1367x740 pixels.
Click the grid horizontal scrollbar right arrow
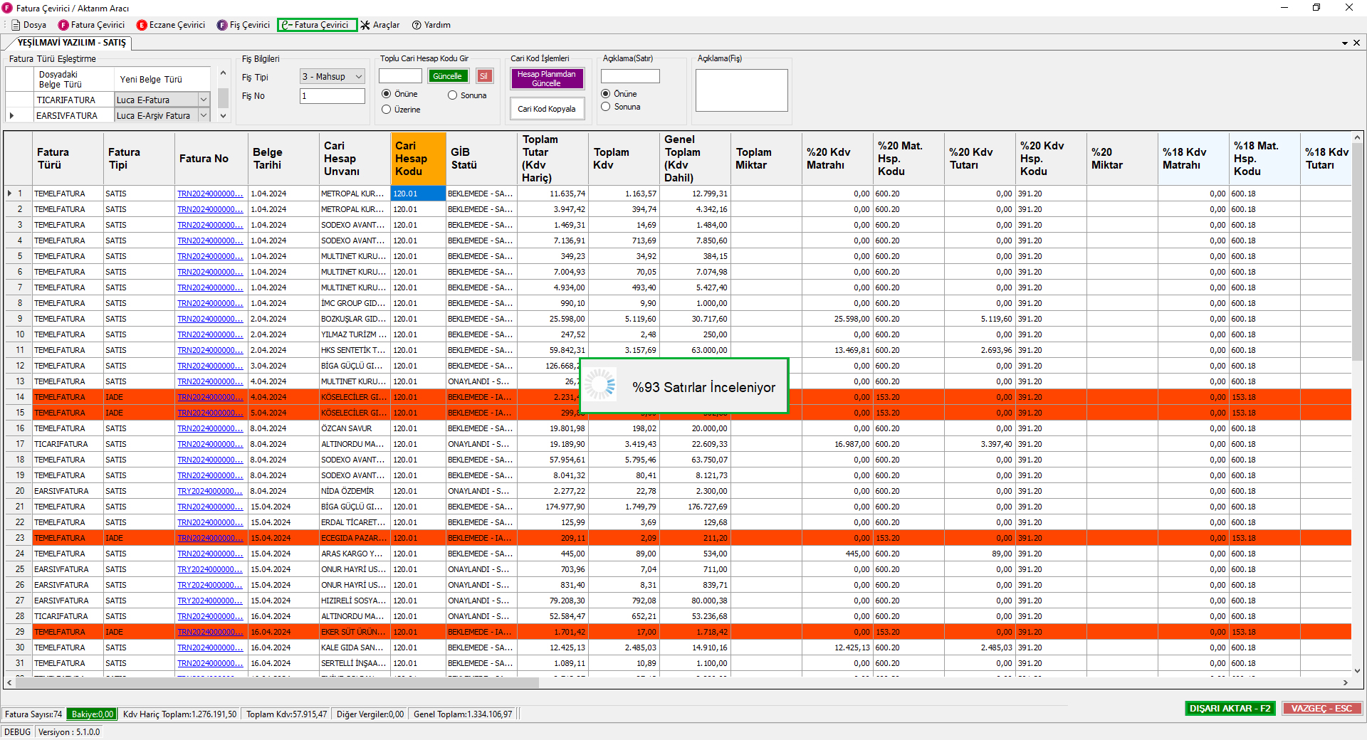point(1346,682)
